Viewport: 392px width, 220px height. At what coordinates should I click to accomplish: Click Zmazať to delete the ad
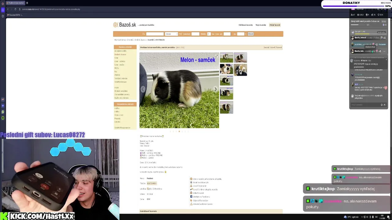point(266,47)
